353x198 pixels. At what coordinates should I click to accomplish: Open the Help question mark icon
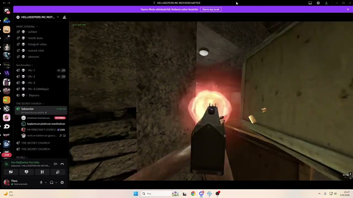click(318, 3)
